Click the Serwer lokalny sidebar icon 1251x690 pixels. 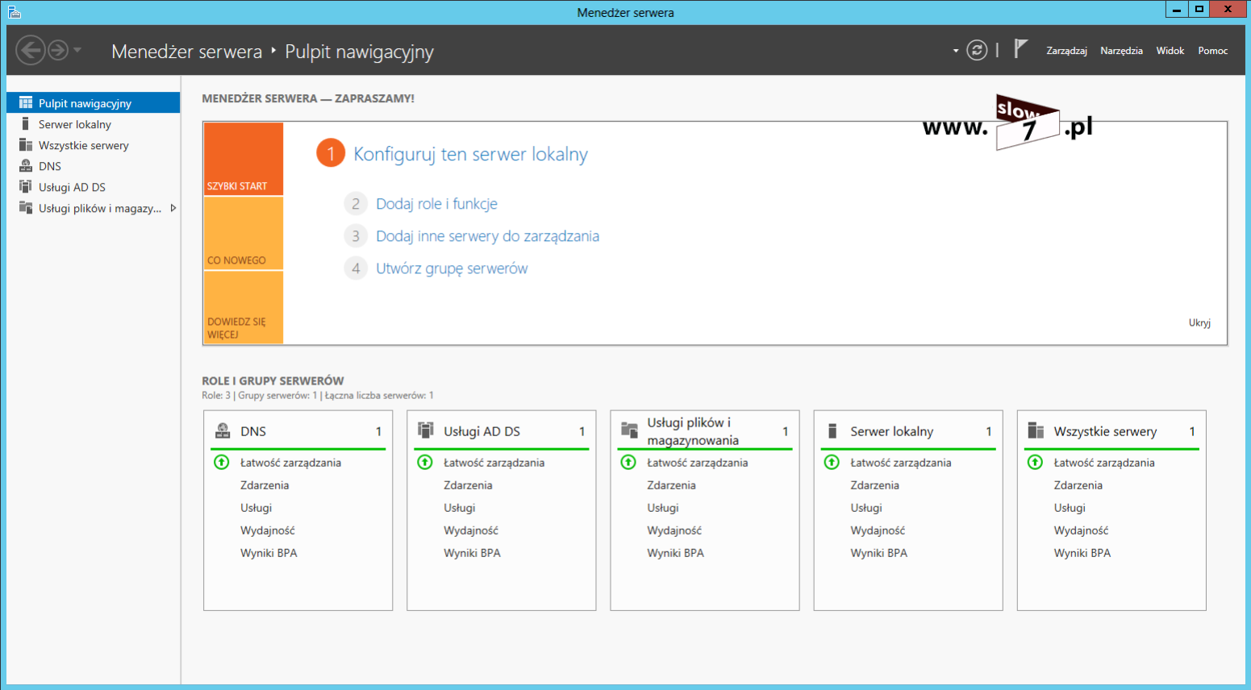click(x=26, y=123)
